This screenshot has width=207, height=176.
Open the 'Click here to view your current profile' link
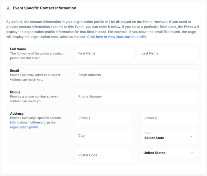click(117, 37)
